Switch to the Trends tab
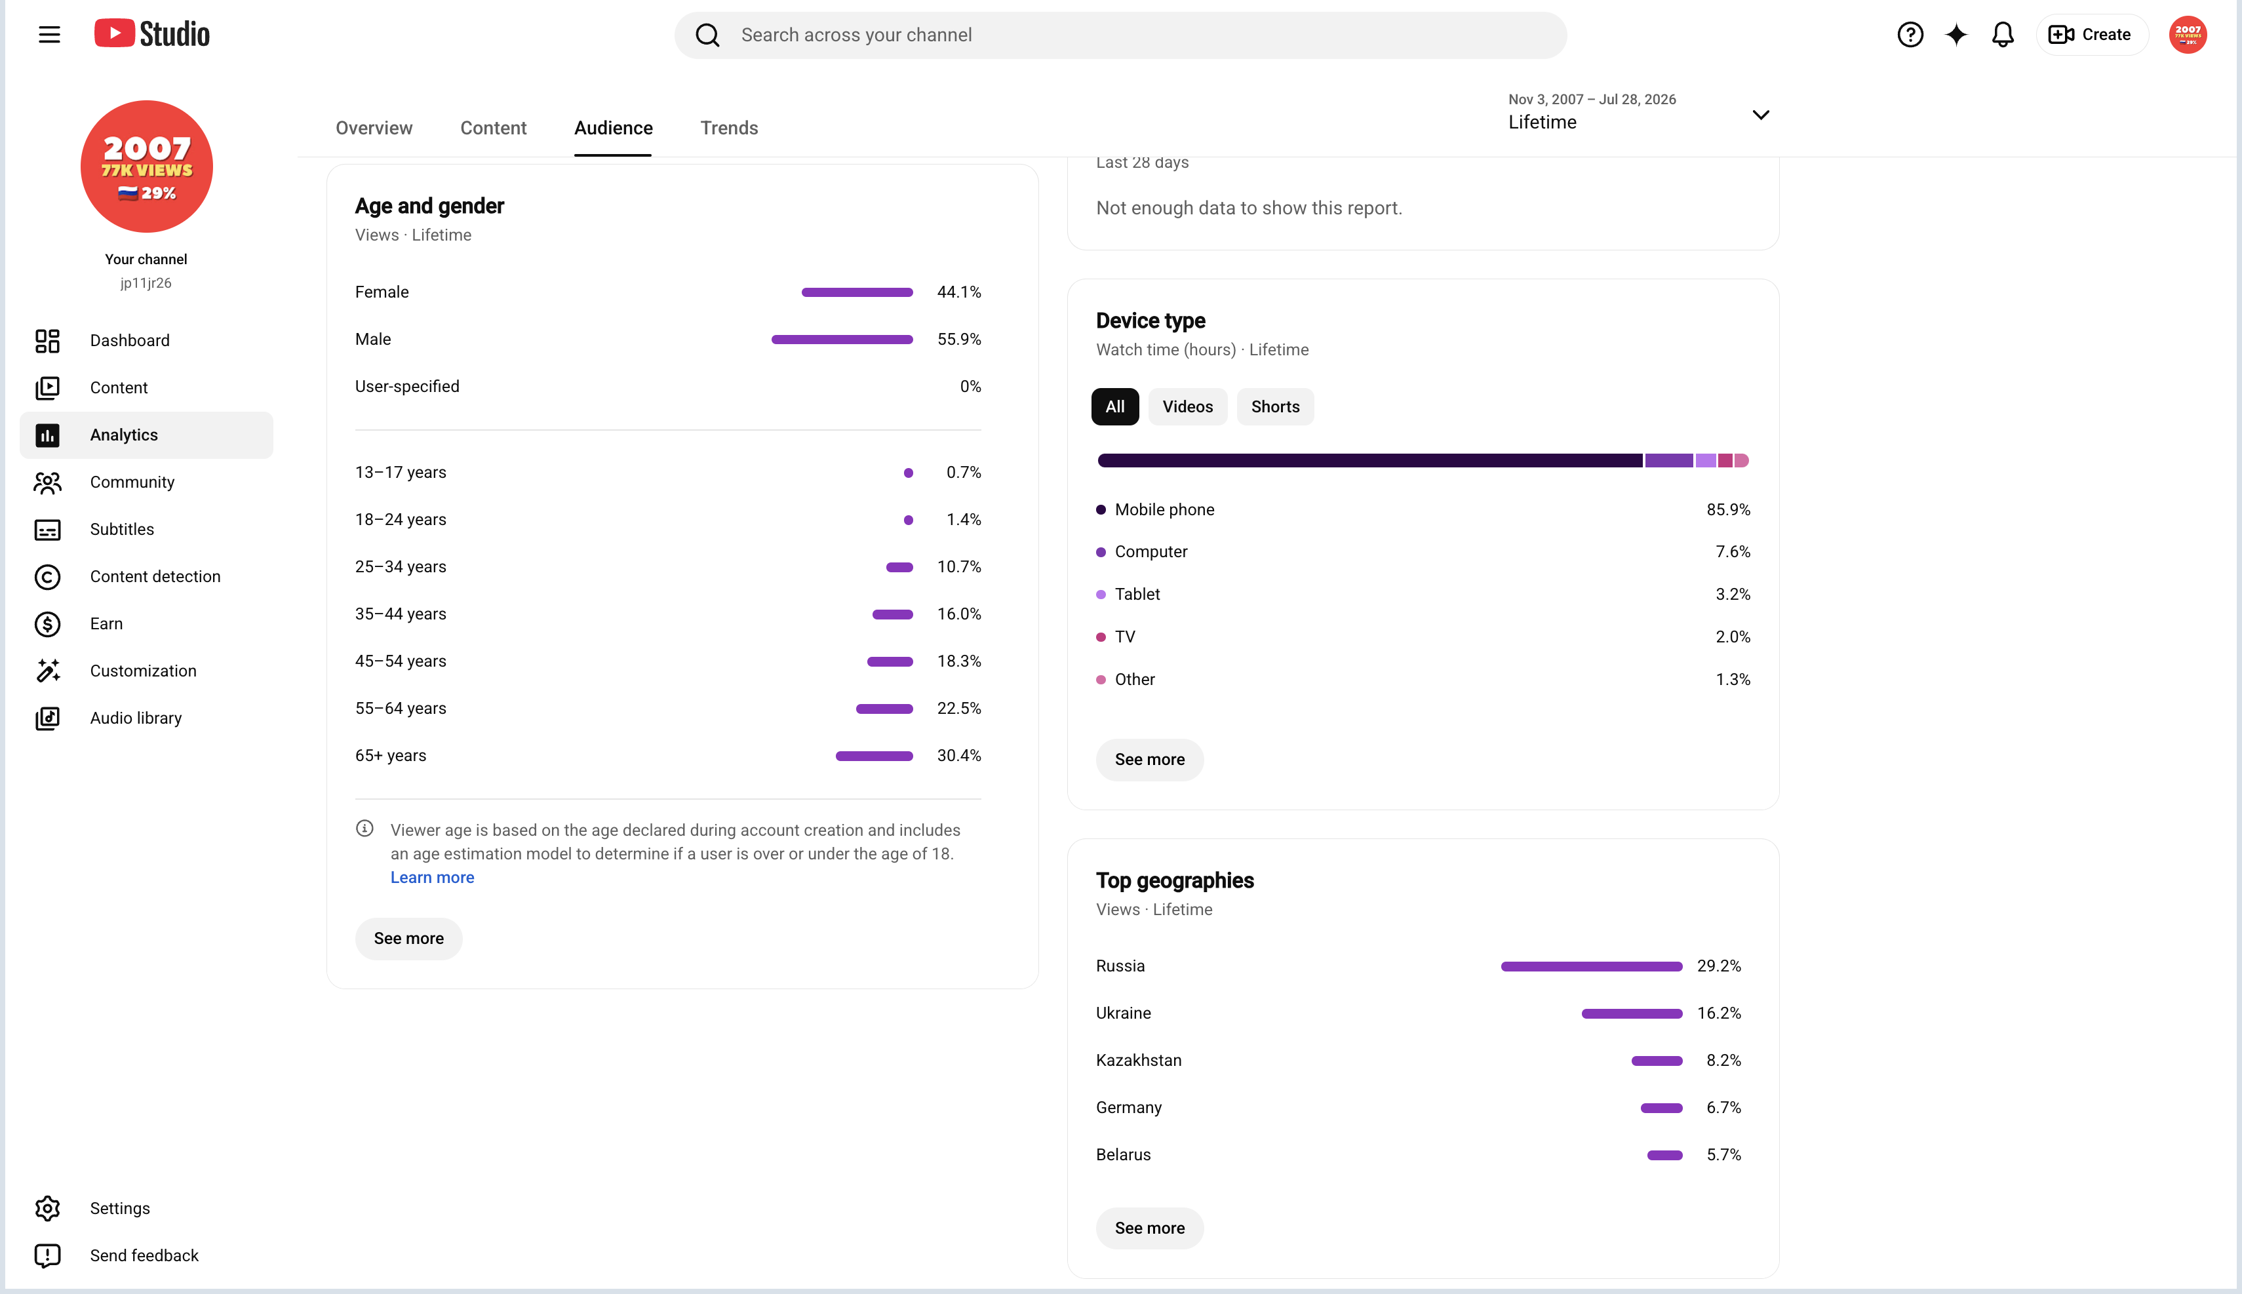The width and height of the screenshot is (2242, 1294). (729, 128)
